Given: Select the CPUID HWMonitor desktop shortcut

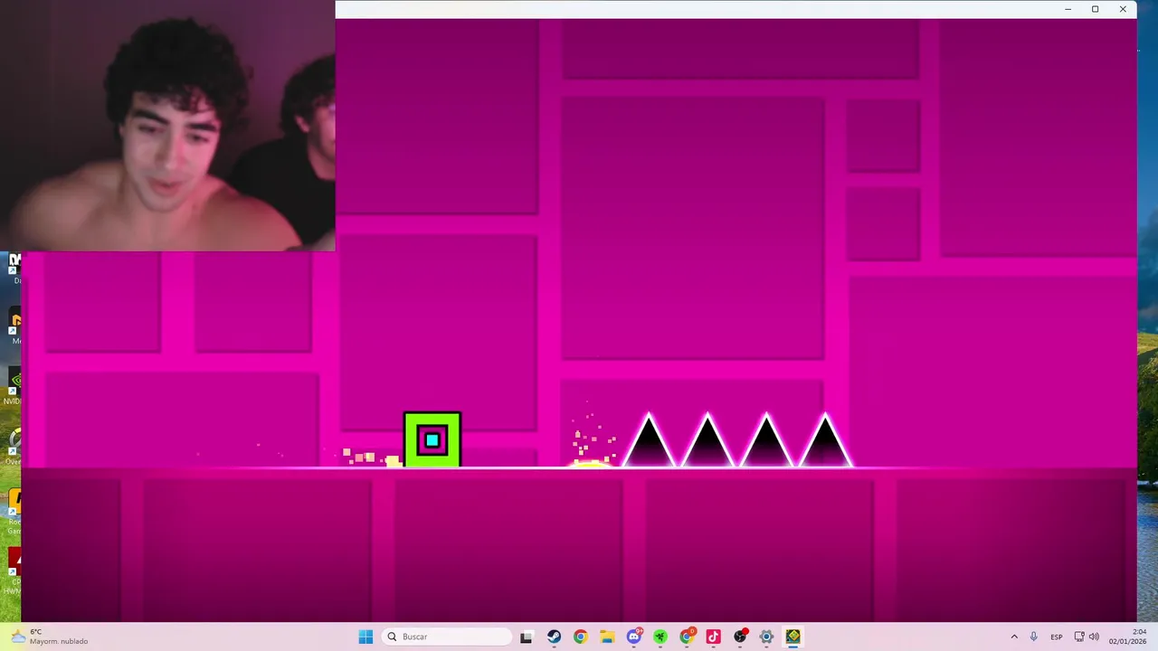Looking at the screenshot, I should tap(12, 571).
